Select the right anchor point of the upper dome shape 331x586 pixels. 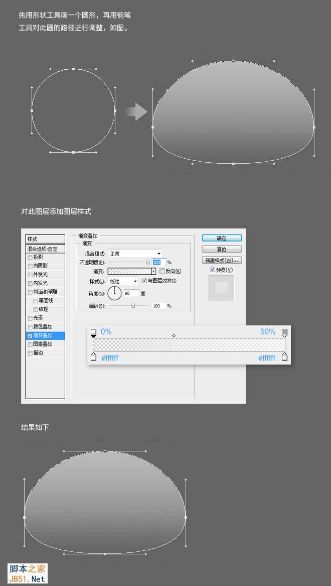tap(314, 127)
